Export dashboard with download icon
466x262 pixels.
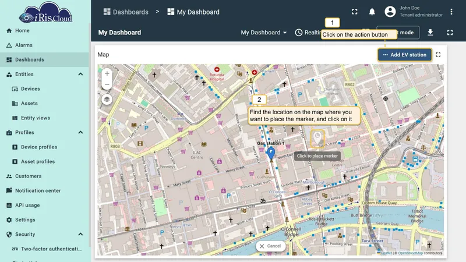(x=430, y=33)
